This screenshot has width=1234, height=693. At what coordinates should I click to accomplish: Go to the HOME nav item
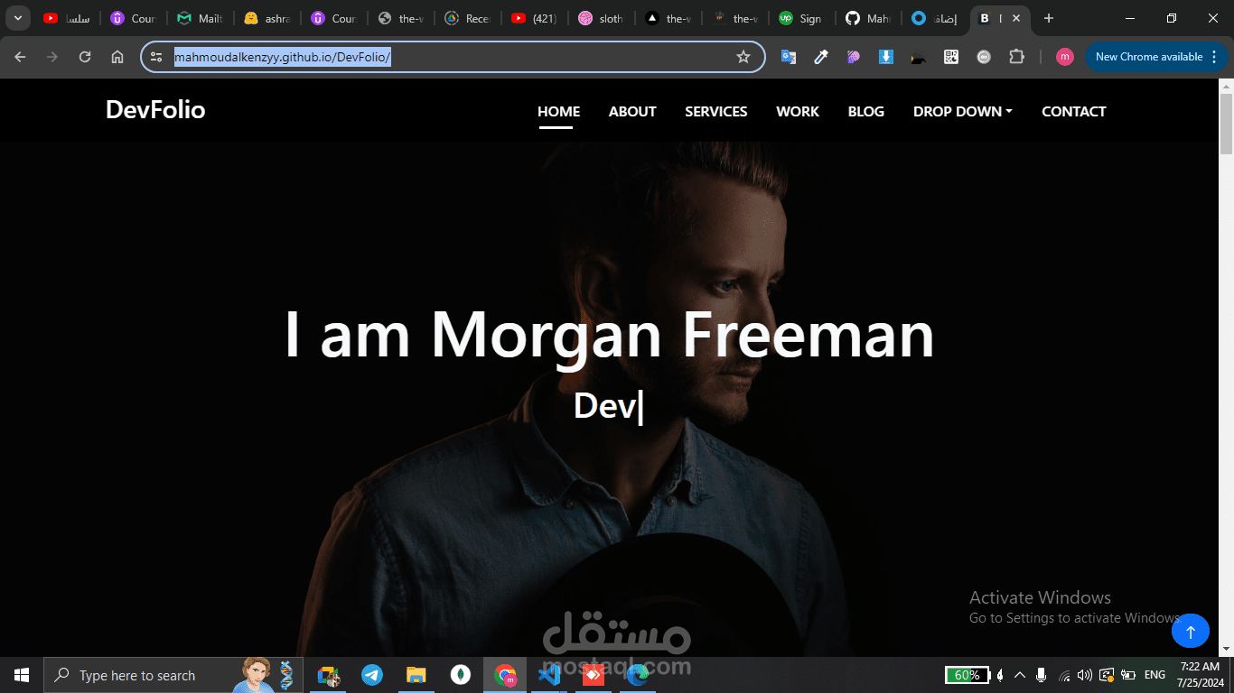558,111
